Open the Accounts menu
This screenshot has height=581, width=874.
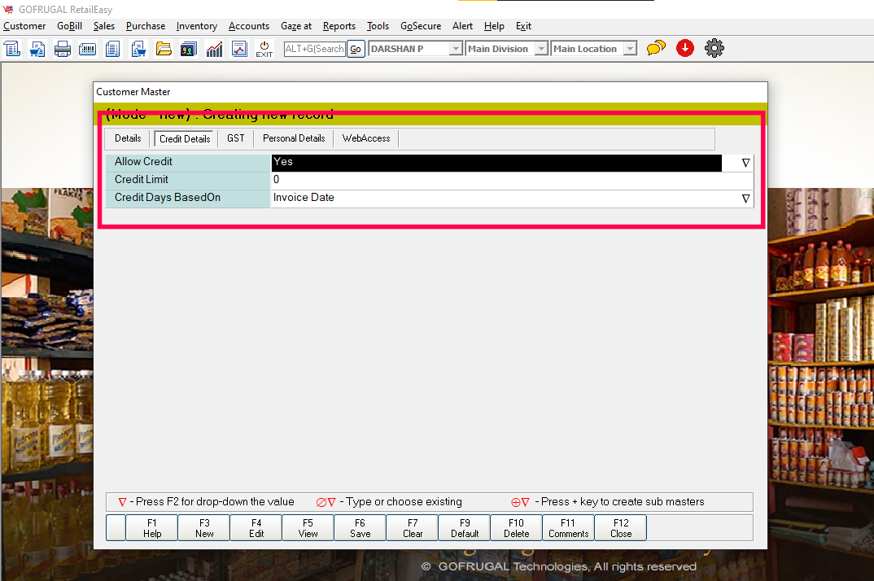pyautogui.click(x=249, y=26)
